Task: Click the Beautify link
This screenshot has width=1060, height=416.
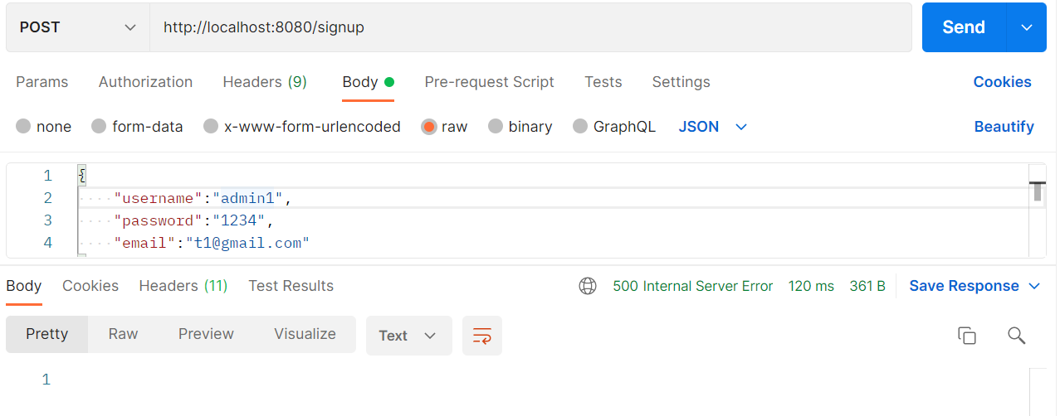Action: pyautogui.click(x=1004, y=127)
